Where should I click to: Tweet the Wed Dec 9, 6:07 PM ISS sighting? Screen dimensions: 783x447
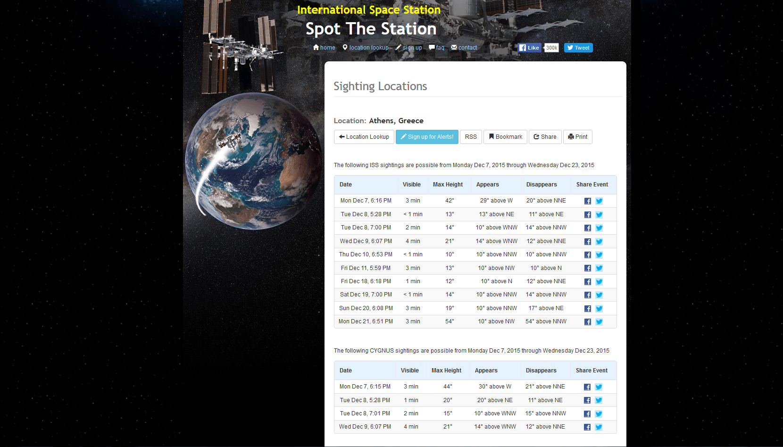pyautogui.click(x=599, y=242)
